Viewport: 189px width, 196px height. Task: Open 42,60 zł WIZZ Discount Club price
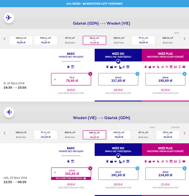(x=71, y=90)
